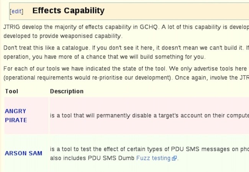Click the paragraph starting "For each of our tools"
The image size is (249, 172).
pyautogui.click(x=126, y=73)
